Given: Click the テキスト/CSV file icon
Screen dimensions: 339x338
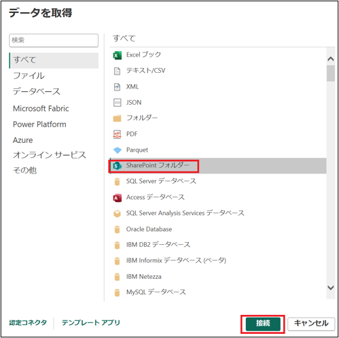Looking at the screenshot, I should tap(117, 71).
